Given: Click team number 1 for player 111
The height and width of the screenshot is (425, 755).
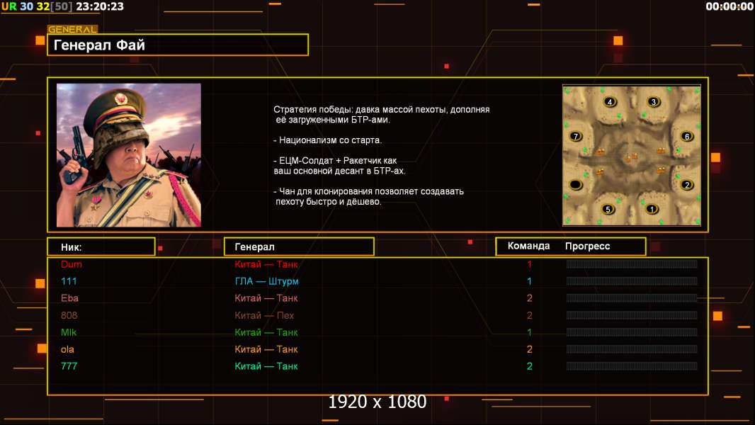Looking at the screenshot, I should tap(529, 281).
